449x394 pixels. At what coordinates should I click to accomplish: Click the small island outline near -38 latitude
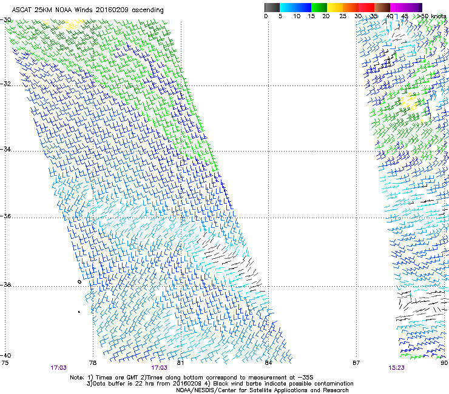coord(79,282)
